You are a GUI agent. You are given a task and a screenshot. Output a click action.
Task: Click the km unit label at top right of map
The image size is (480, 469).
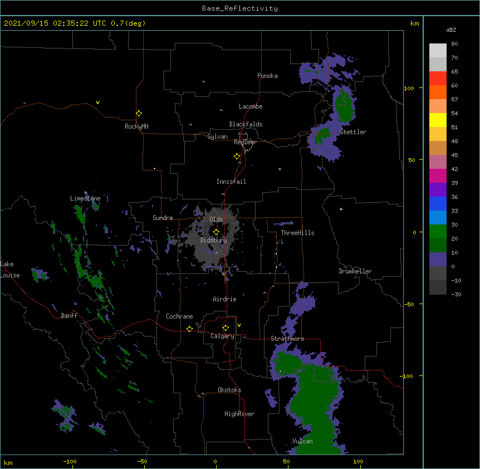[x=414, y=23]
